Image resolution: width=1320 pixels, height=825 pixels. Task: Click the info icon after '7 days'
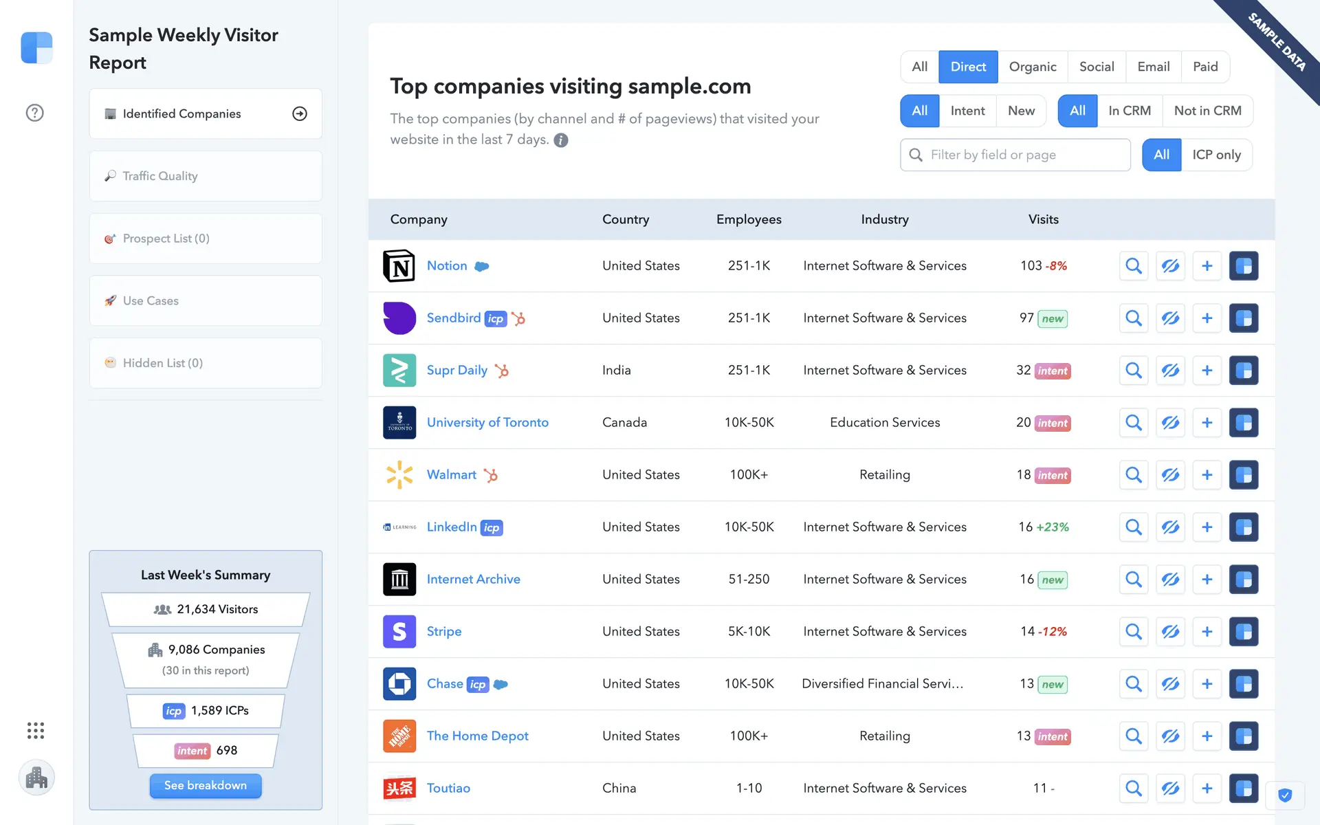tap(561, 140)
